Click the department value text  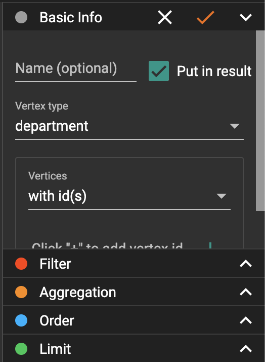(52, 126)
